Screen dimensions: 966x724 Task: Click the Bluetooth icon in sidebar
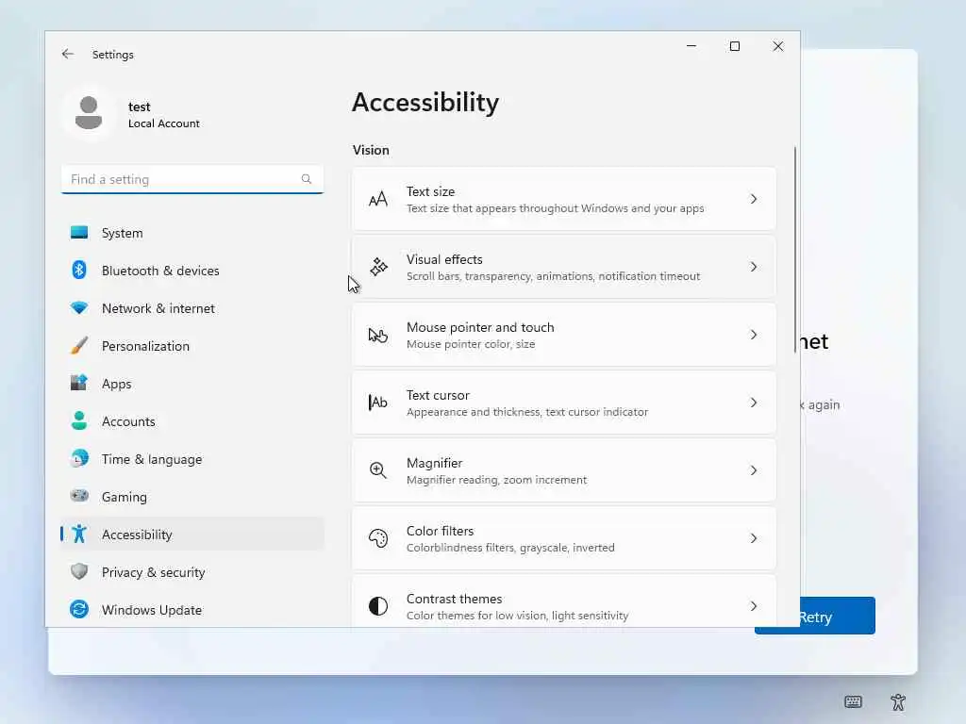tap(79, 271)
